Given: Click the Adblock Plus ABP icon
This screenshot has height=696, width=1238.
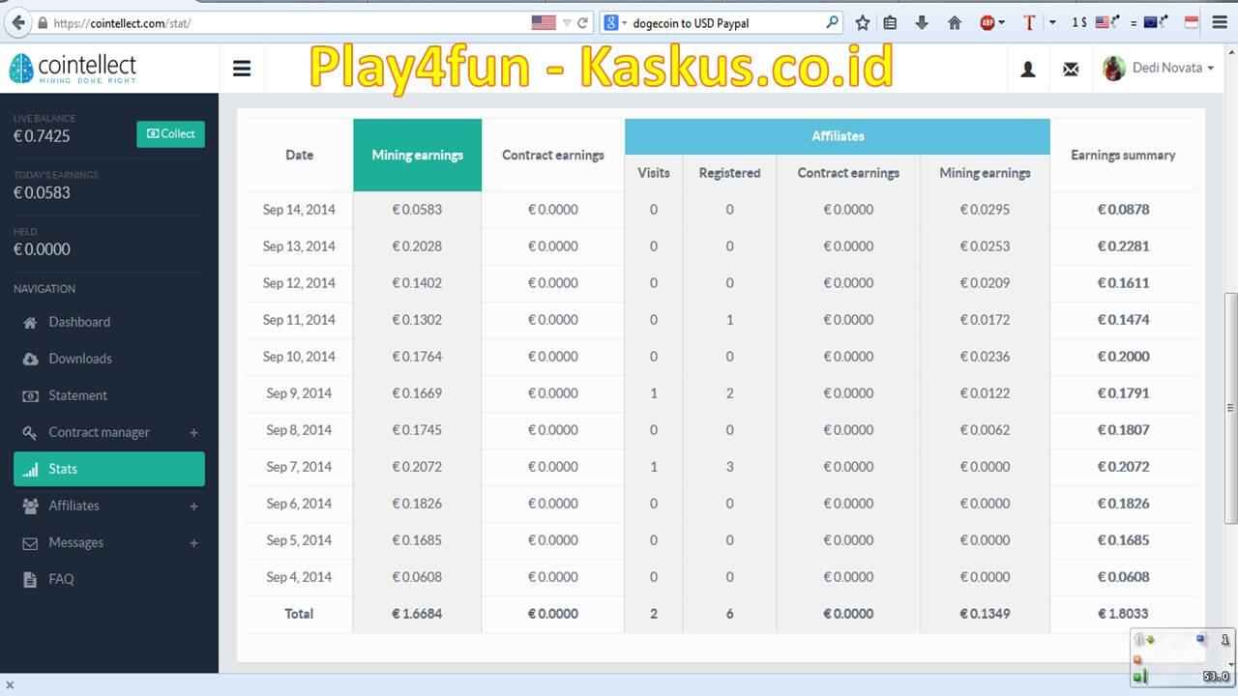Looking at the screenshot, I should [987, 22].
